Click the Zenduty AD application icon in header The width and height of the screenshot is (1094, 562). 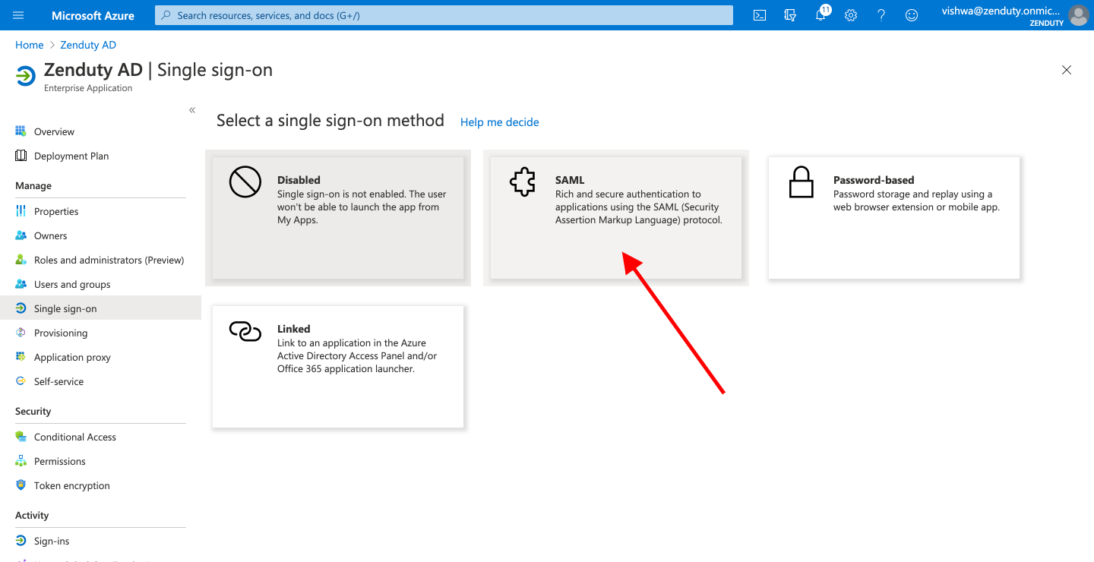coord(25,76)
